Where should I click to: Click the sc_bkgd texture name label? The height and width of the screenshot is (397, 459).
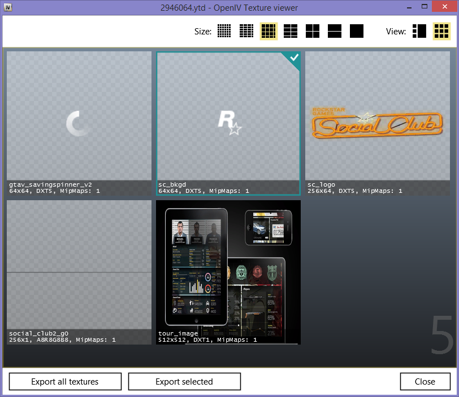point(172,184)
